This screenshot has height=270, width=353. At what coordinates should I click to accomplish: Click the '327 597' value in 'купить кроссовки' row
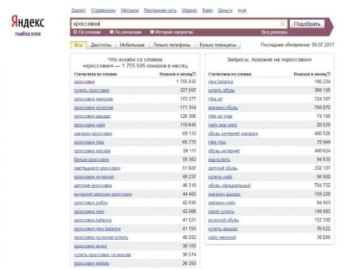188,91
